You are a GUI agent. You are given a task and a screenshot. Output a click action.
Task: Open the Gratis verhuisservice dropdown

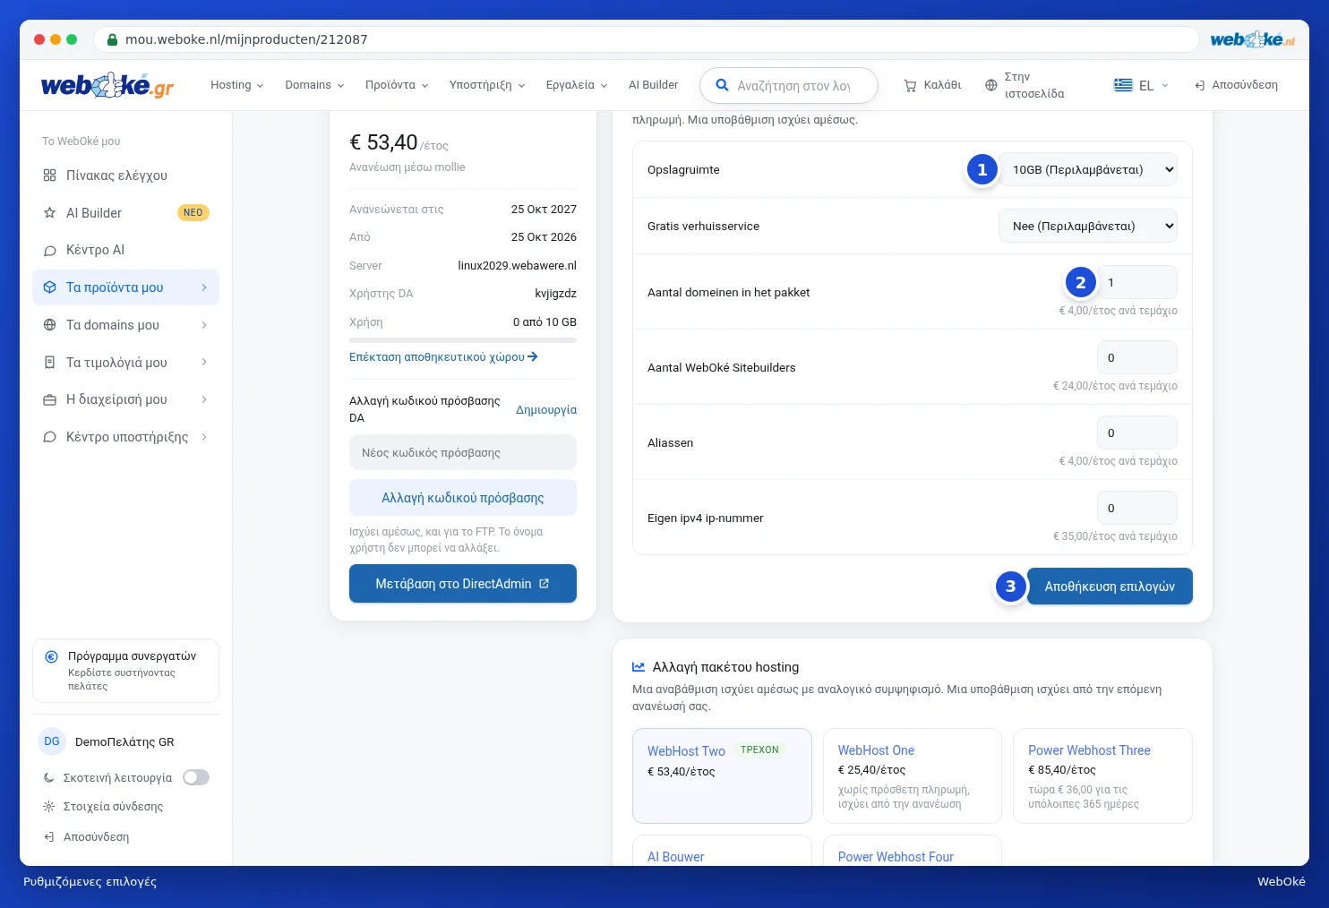[1088, 226]
